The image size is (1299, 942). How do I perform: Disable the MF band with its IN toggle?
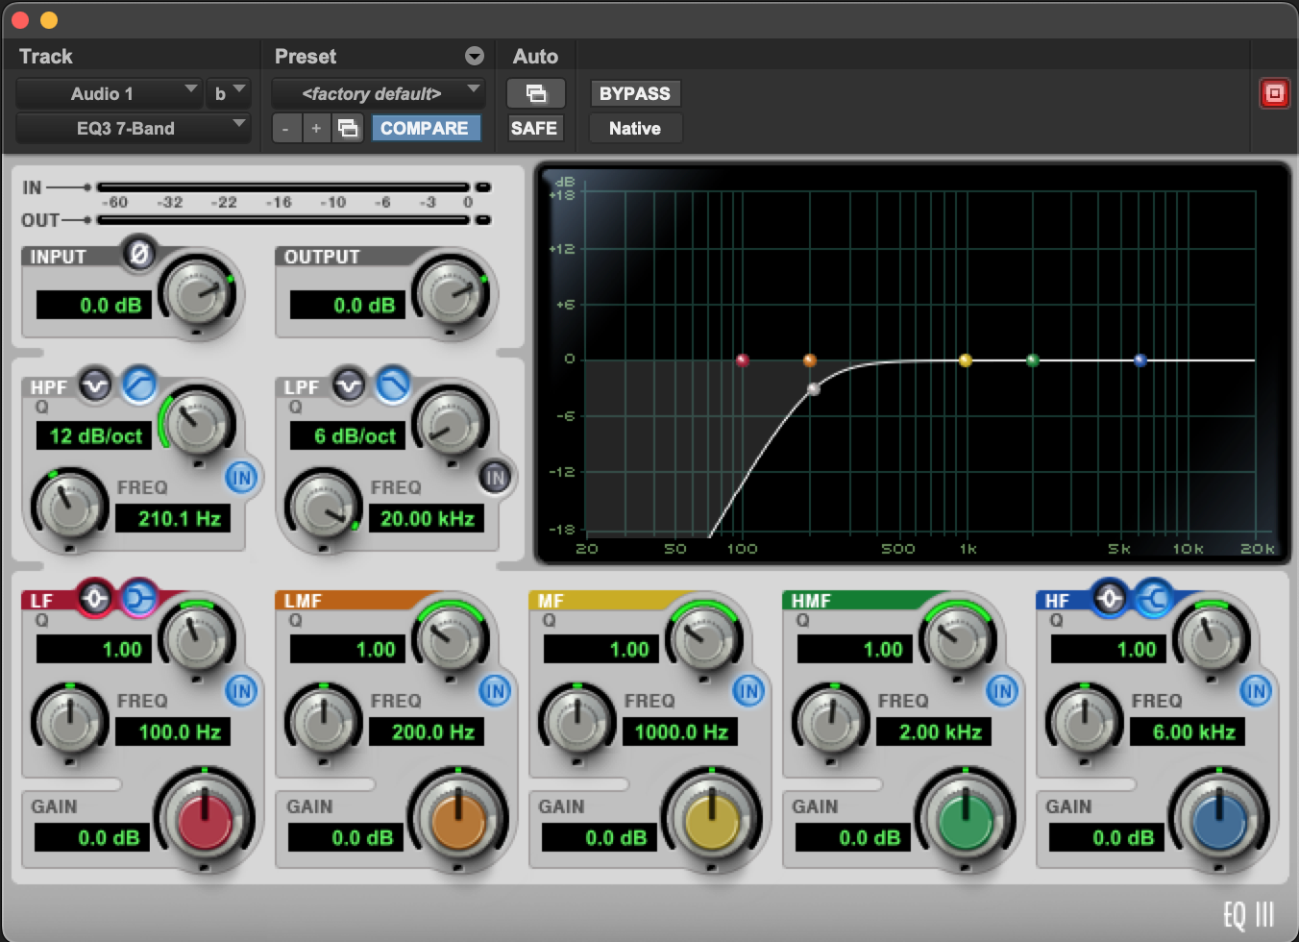coord(748,691)
